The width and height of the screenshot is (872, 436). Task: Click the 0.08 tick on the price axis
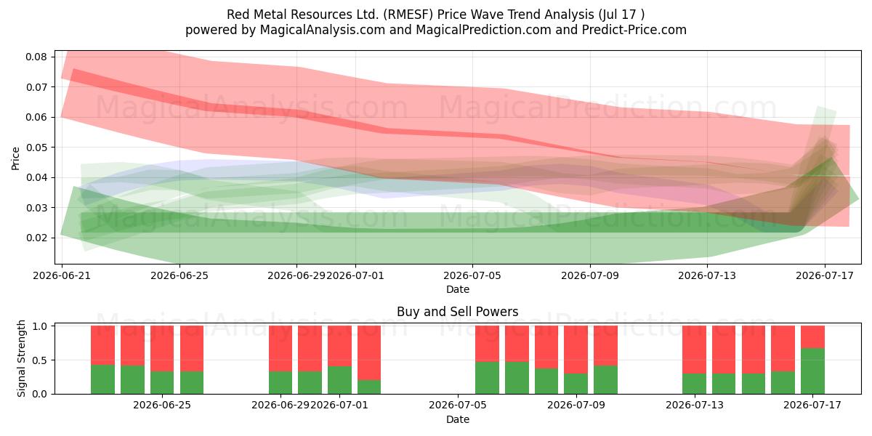click(x=36, y=57)
